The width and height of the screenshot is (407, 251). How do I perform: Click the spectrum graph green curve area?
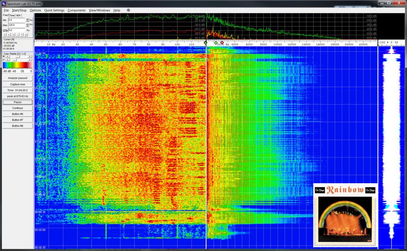click(205, 26)
